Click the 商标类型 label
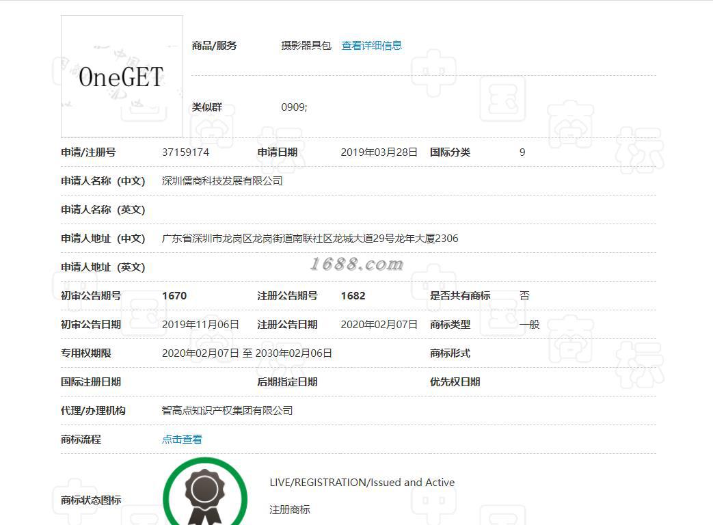 [x=450, y=325]
